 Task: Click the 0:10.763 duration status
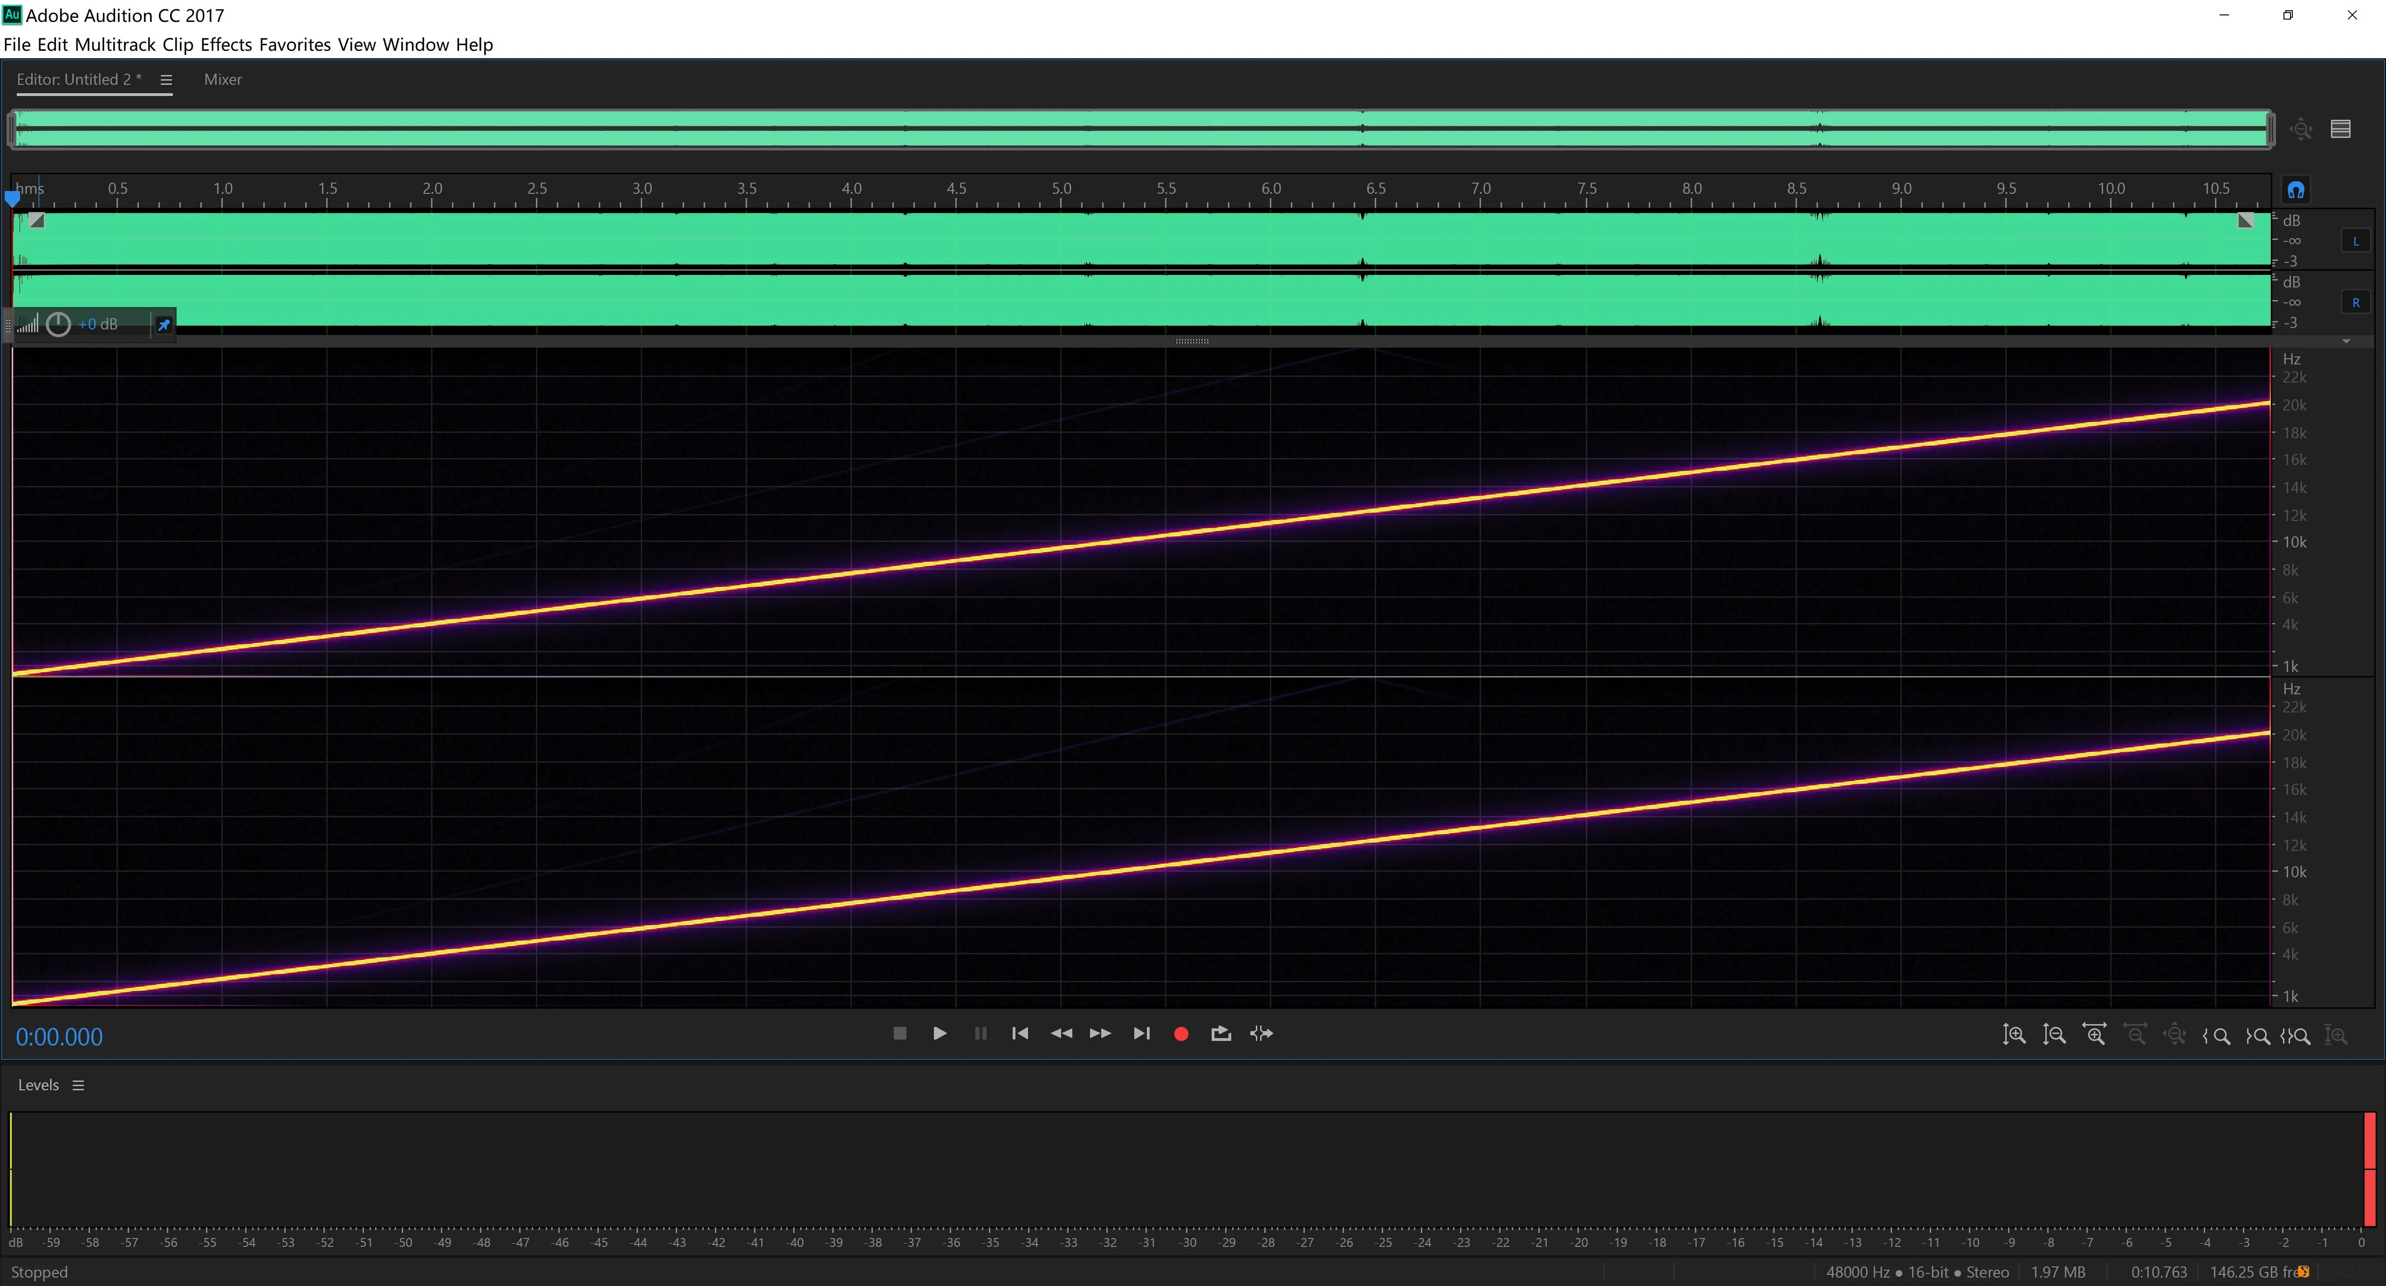pos(2159,1272)
